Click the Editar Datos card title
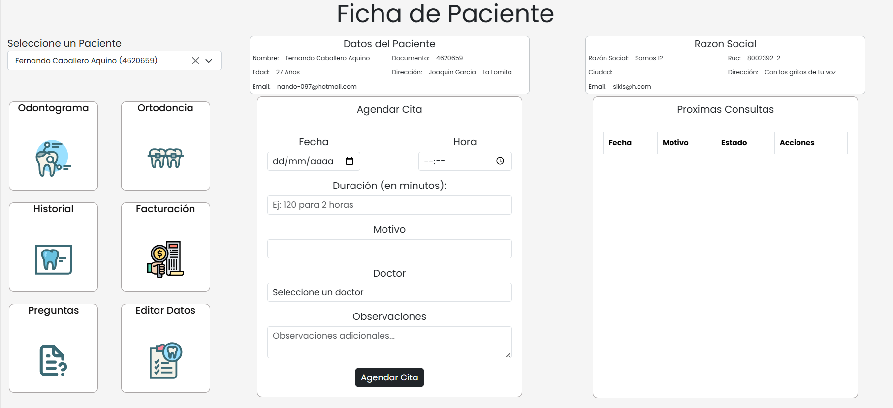893x408 pixels. pos(165,310)
